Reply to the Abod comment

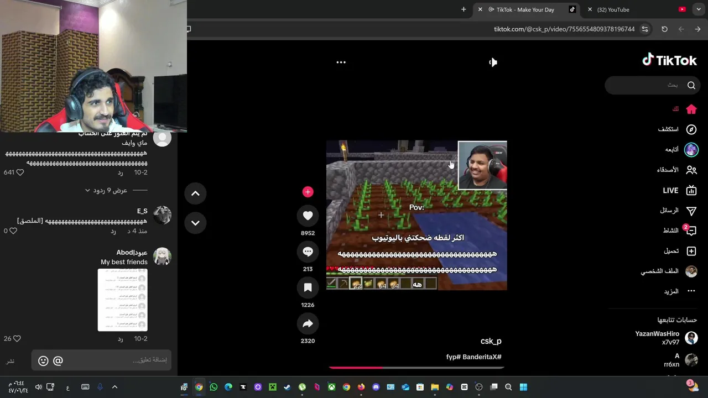120,338
